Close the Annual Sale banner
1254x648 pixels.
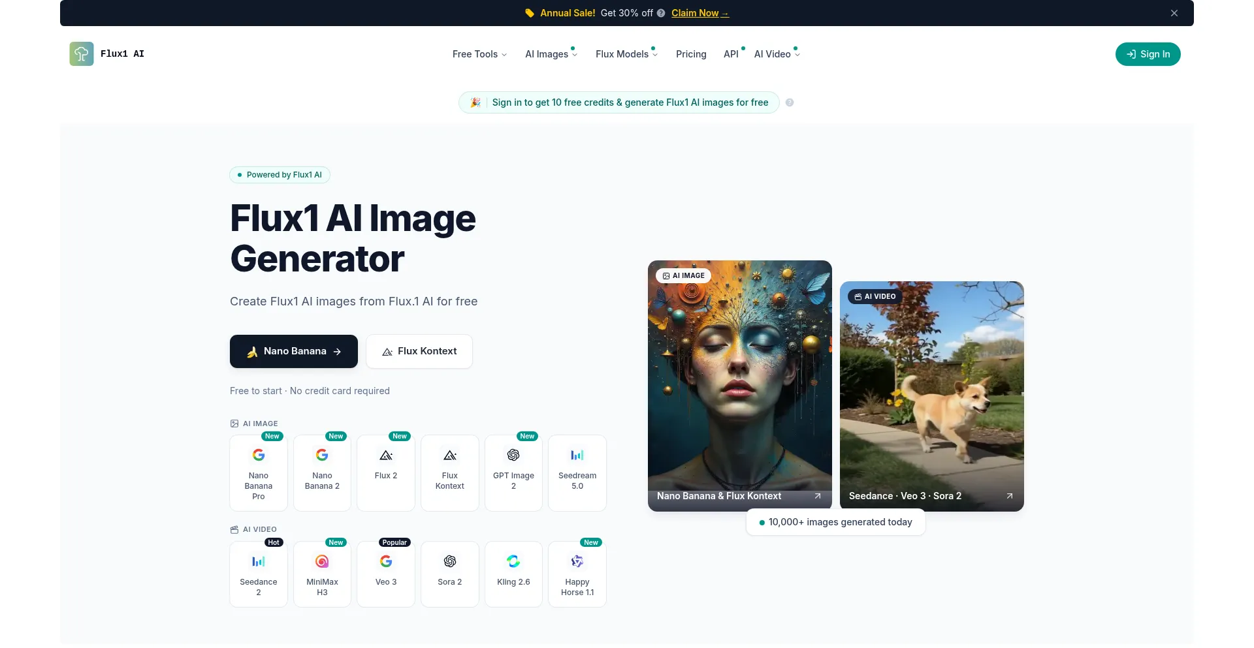pyautogui.click(x=1174, y=13)
